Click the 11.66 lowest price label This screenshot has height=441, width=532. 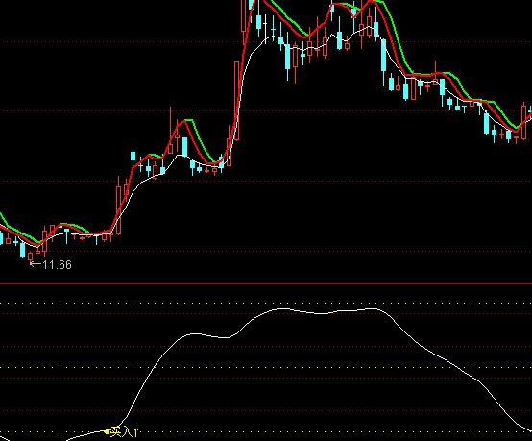(58, 265)
